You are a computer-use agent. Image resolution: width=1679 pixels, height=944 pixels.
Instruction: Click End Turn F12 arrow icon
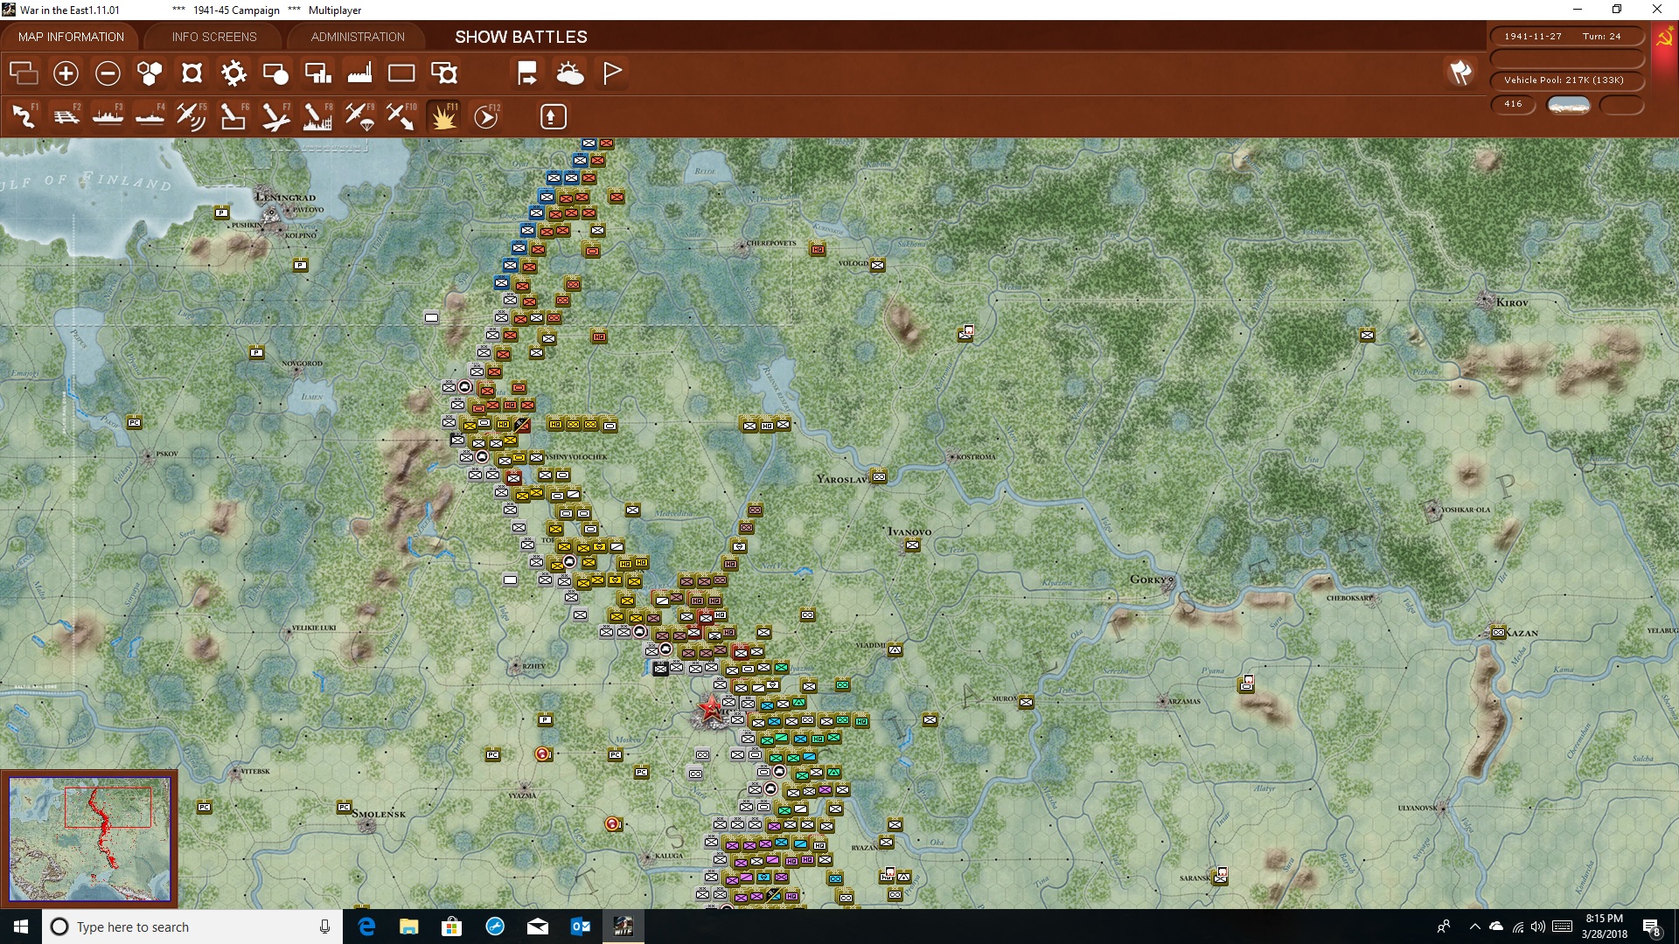486,116
